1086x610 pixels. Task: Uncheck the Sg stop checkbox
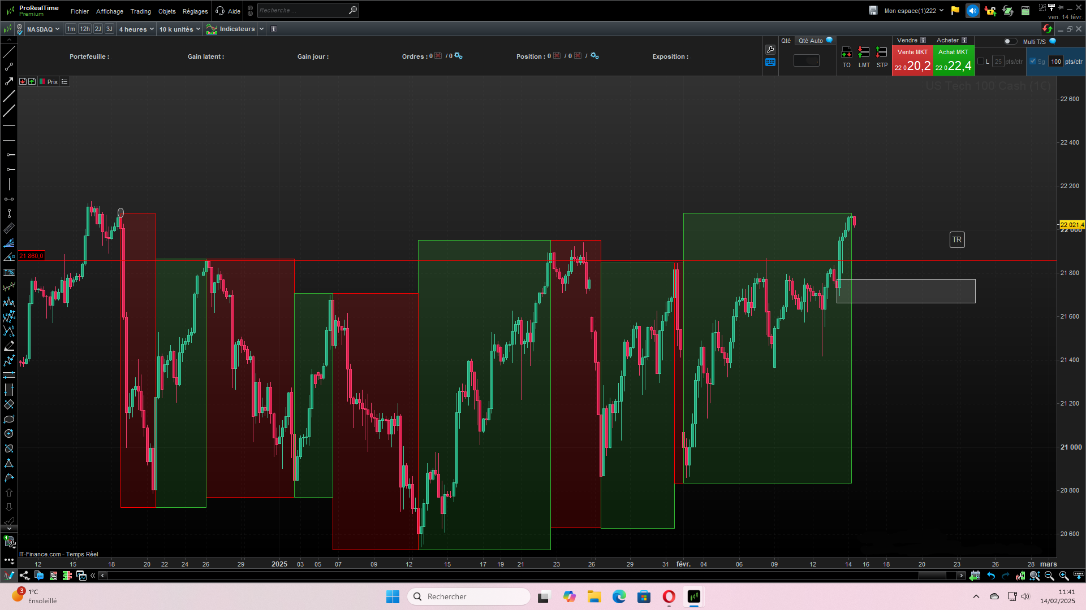1033,62
